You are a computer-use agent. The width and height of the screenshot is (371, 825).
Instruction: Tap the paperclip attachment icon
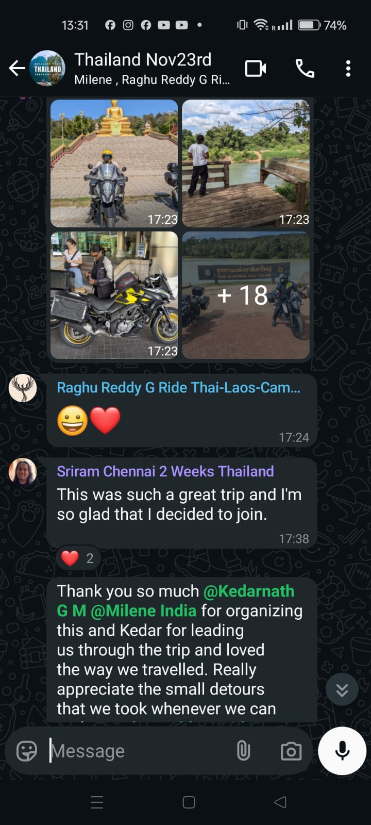[243, 751]
